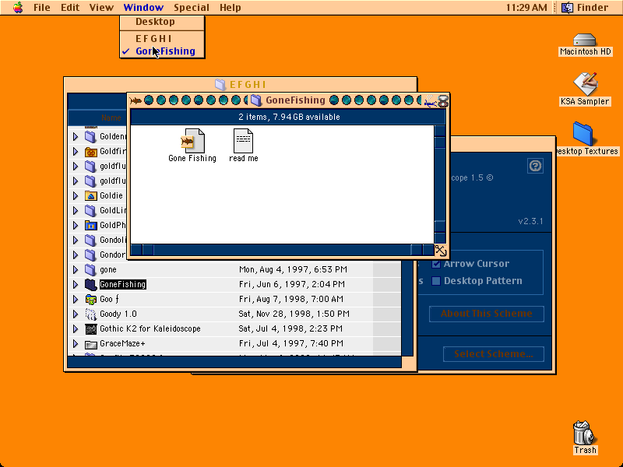Click the Gothic K2 for Kaleidoscope icon

point(90,328)
